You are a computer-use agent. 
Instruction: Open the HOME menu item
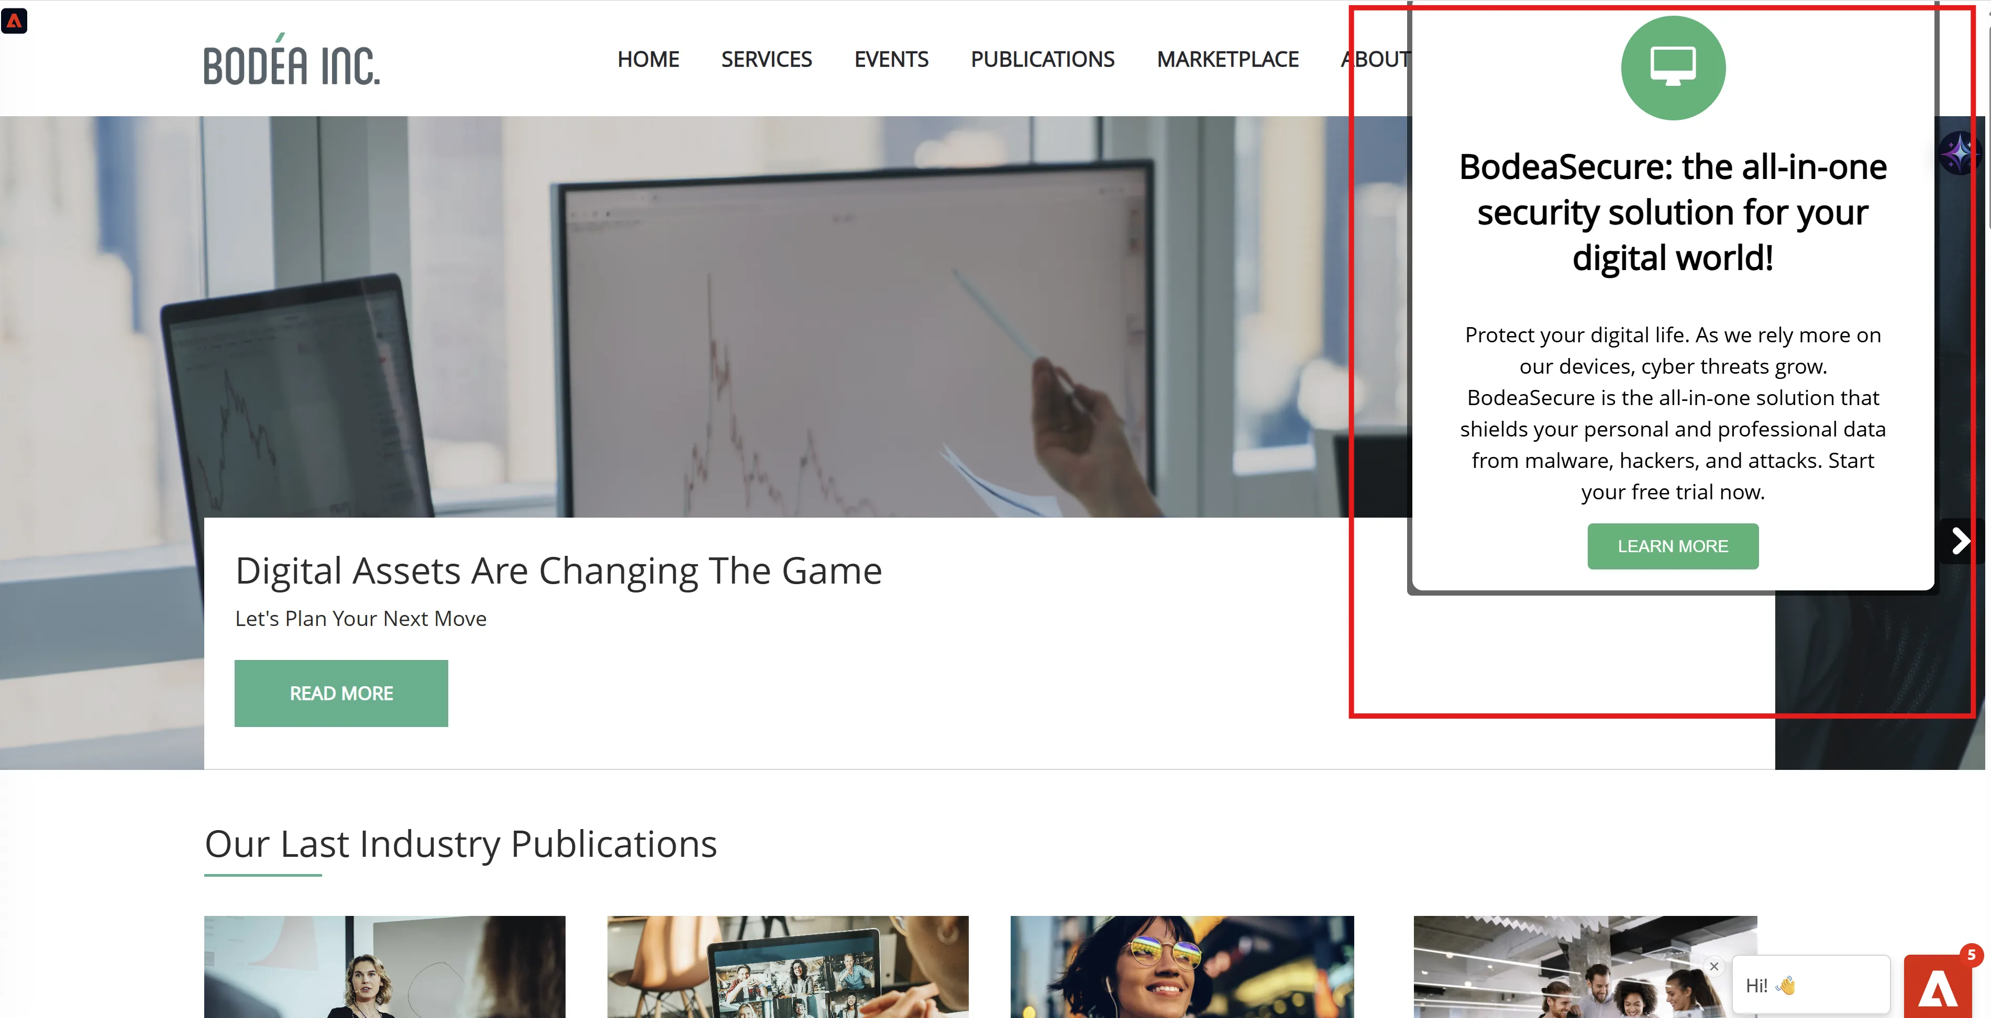tap(648, 60)
